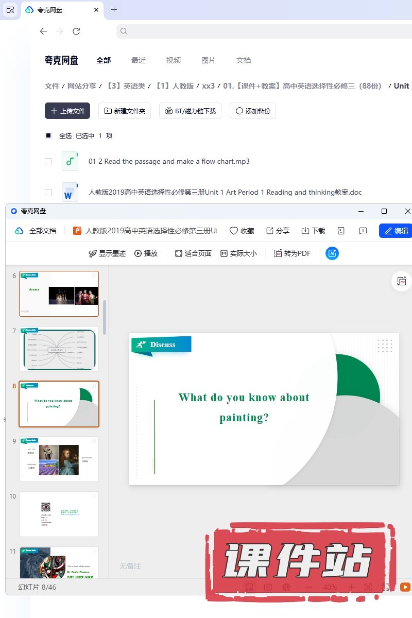412x618 pixels.
Task: Start slideshow with the orange play icon
Action: tap(405, 587)
